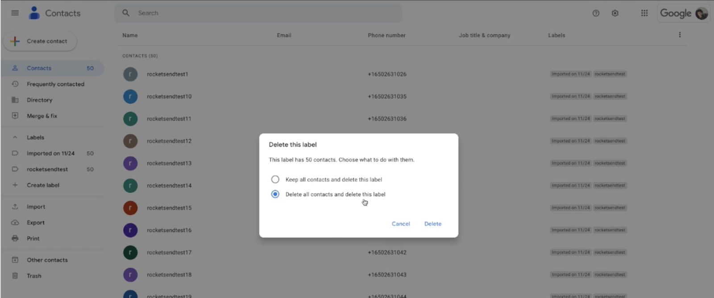Click contact name rocketsendtest13
Screen dimensions: 714x298
pos(169,163)
